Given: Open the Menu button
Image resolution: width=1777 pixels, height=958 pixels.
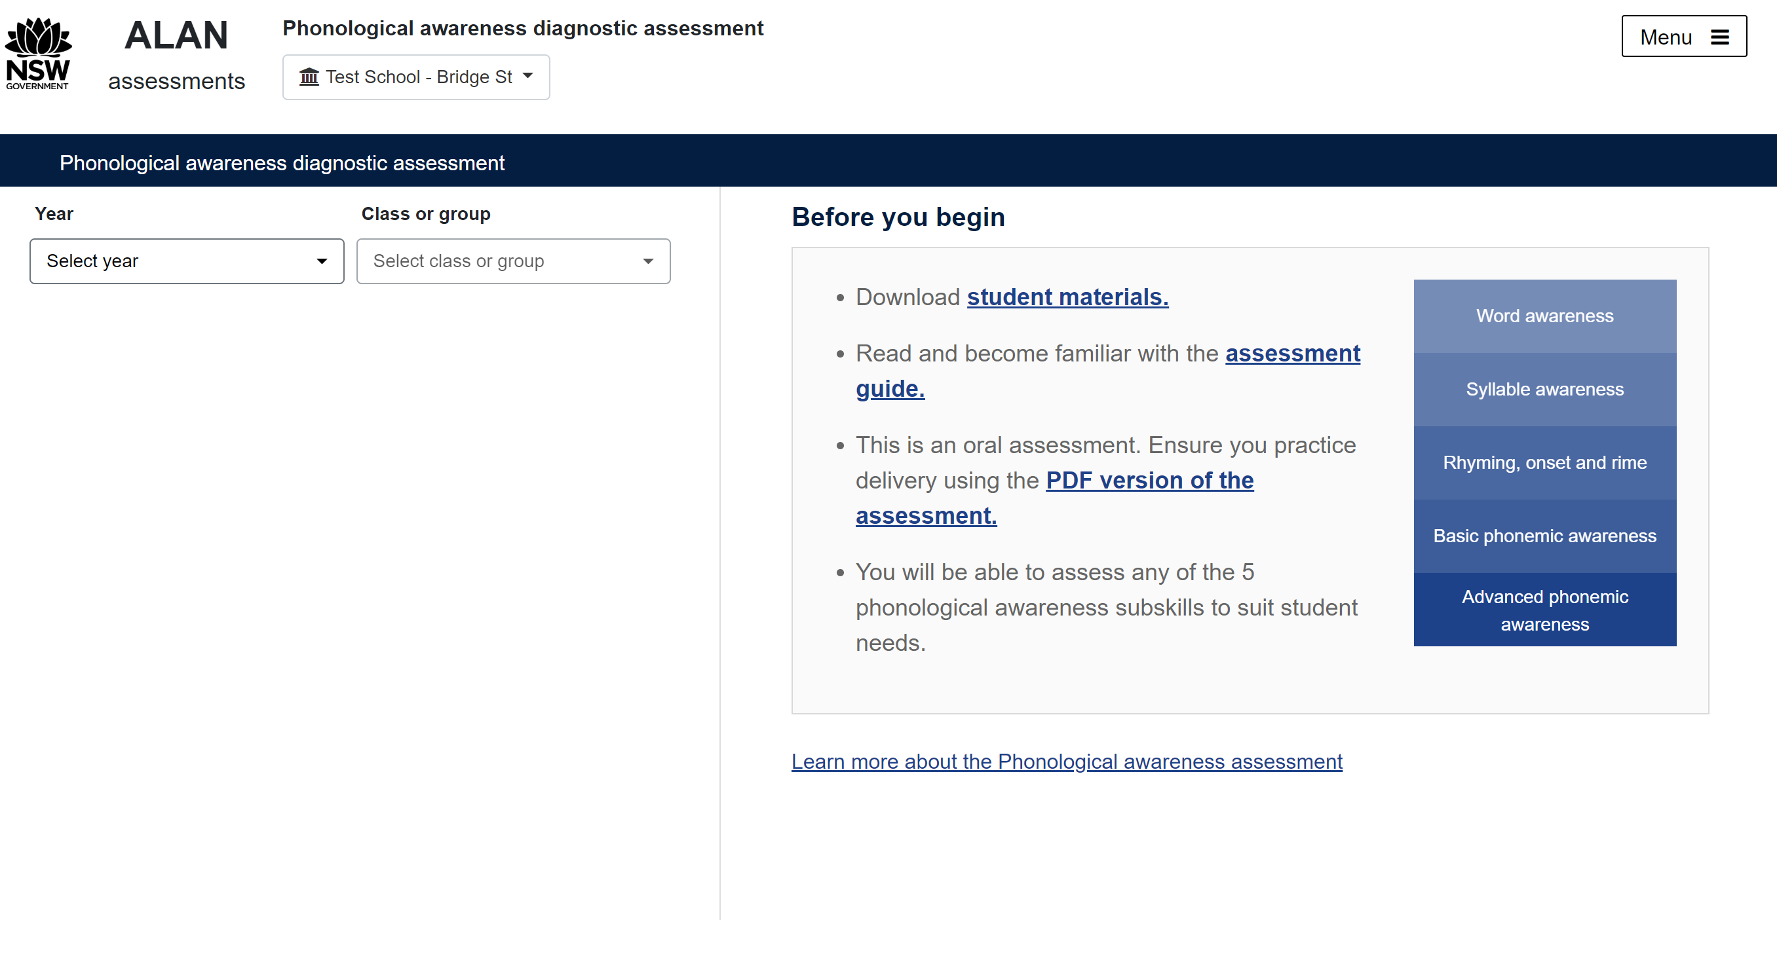Looking at the screenshot, I should click(x=1683, y=37).
